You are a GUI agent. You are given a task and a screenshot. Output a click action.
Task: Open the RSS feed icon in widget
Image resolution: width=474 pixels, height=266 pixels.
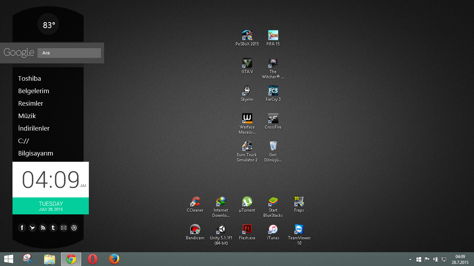click(x=43, y=228)
